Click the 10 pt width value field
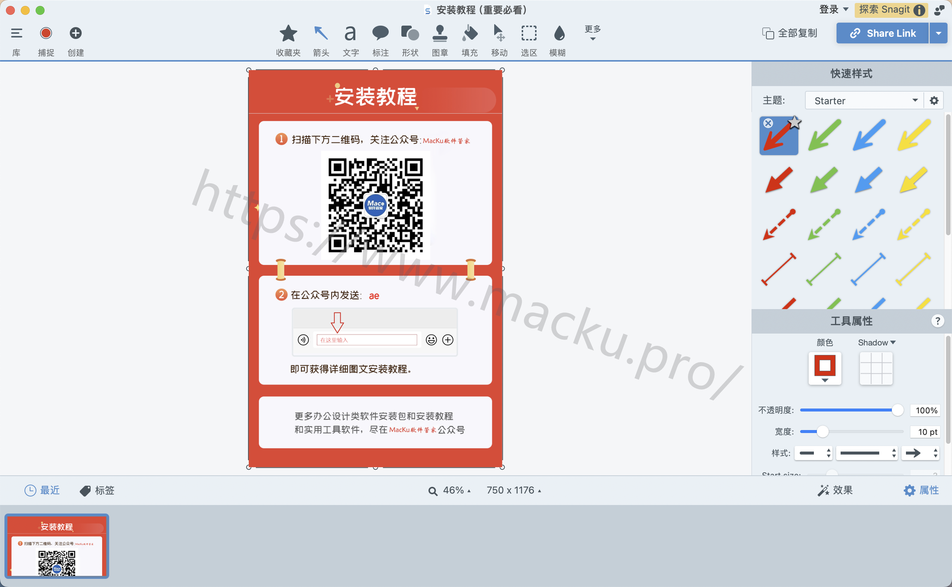This screenshot has height=587, width=952. coord(925,432)
